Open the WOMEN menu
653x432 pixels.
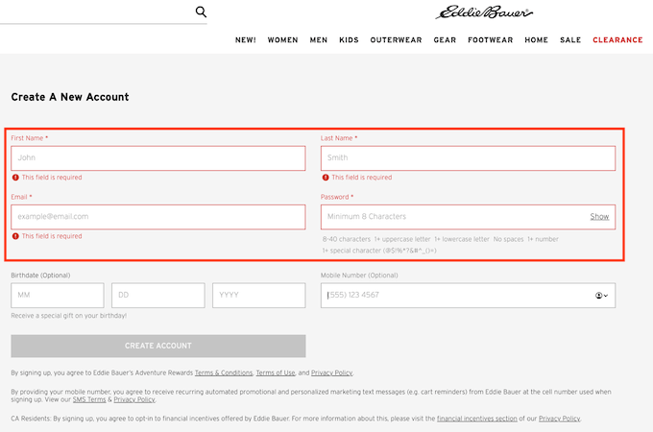[x=282, y=40]
